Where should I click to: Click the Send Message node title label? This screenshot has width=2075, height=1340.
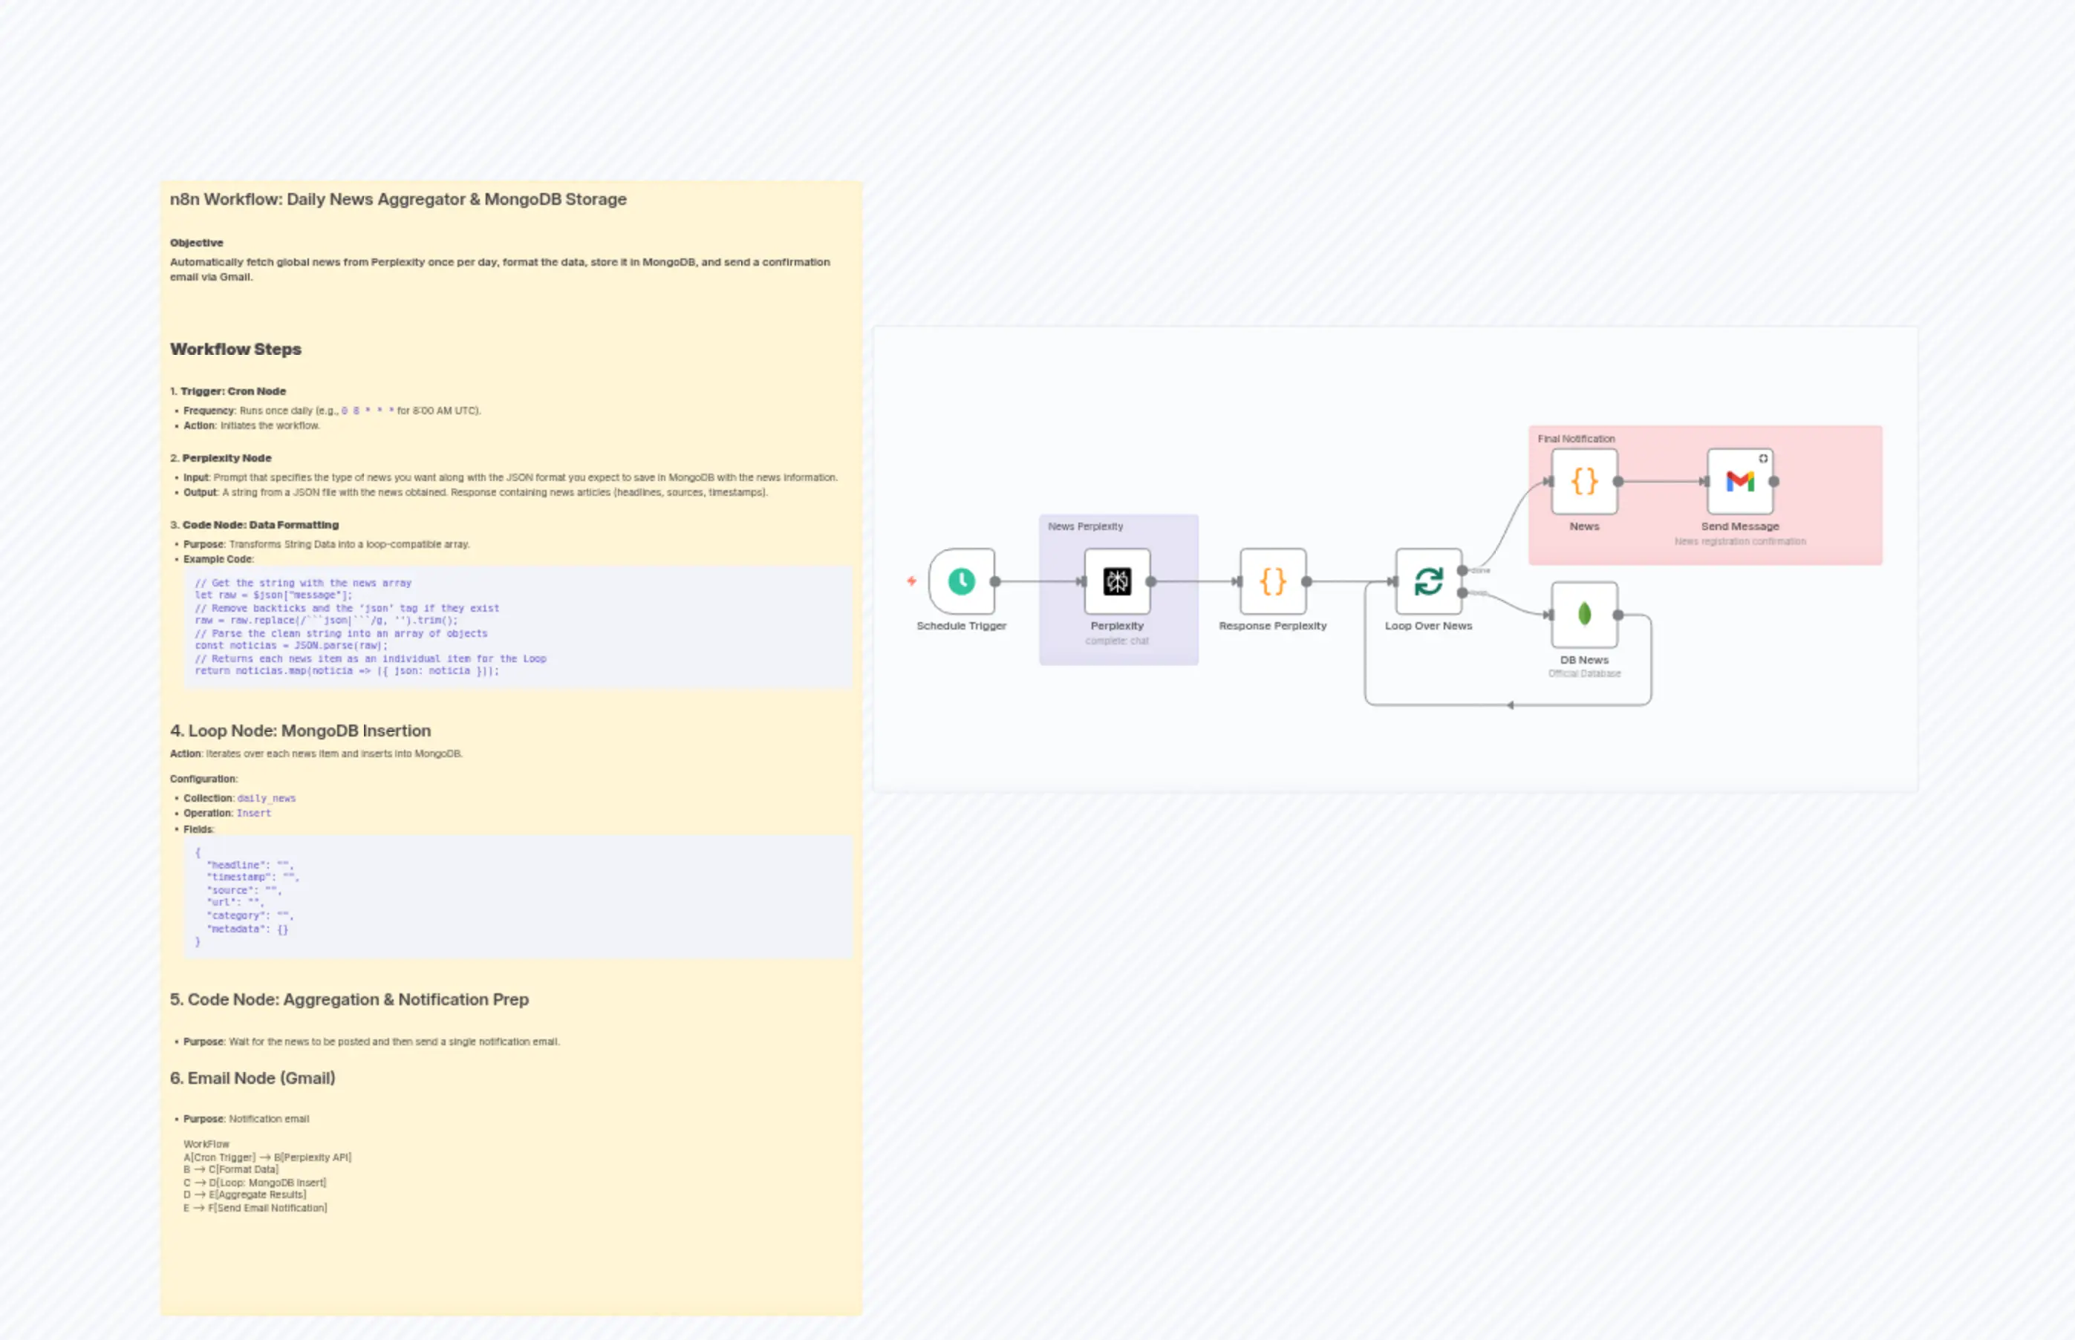pyautogui.click(x=1742, y=526)
